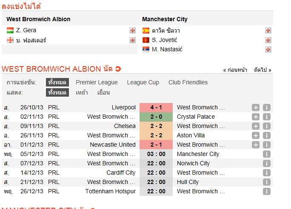Click info icon for Manchester City fixture

267,154
